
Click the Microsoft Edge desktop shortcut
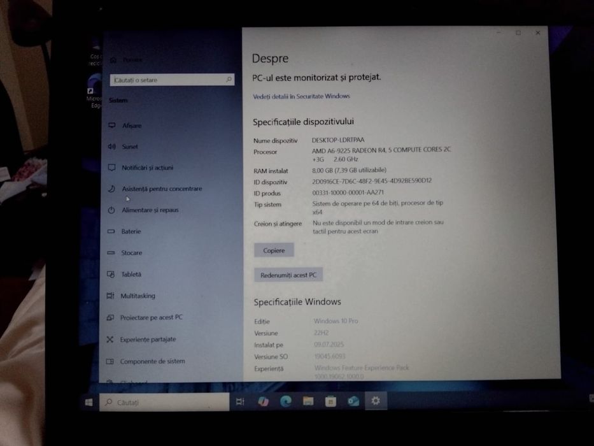94,91
